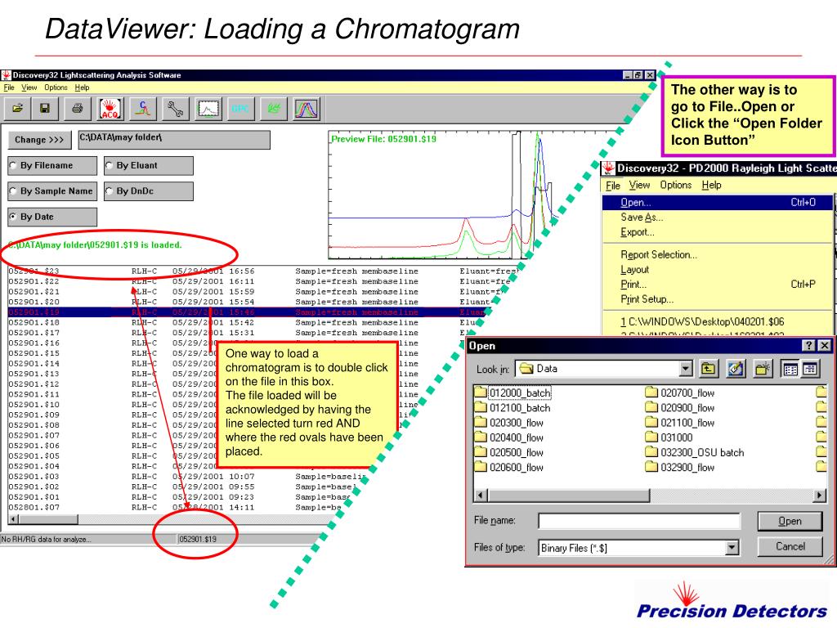Click the Save floppy disk toolbar icon
837x628 pixels.
45,109
